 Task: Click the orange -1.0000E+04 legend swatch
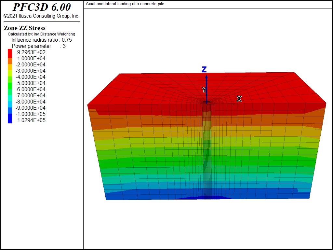coord(10,61)
